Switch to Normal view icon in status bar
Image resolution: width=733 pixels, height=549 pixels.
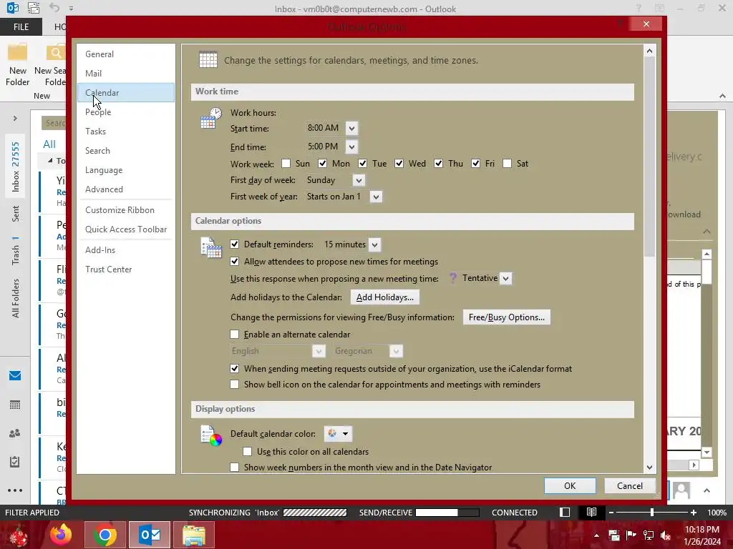point(565,512)
